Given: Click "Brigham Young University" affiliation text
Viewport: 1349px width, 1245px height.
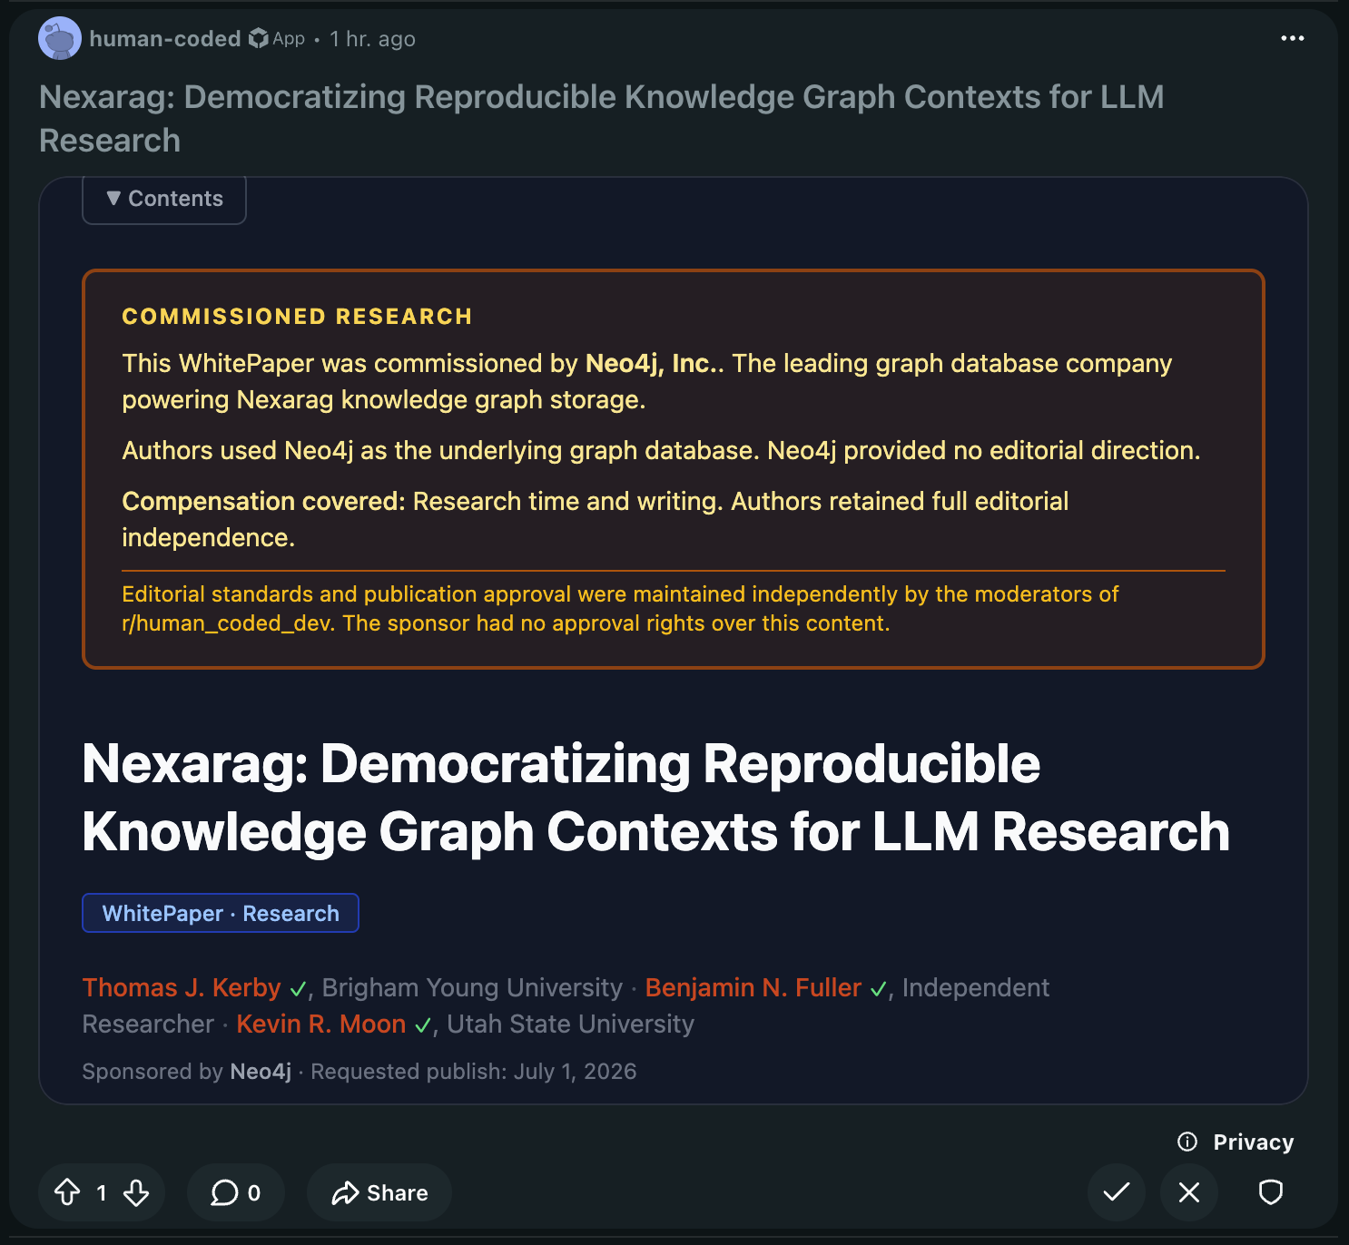Looking at the screenshot, I should [x=472, y=987].
